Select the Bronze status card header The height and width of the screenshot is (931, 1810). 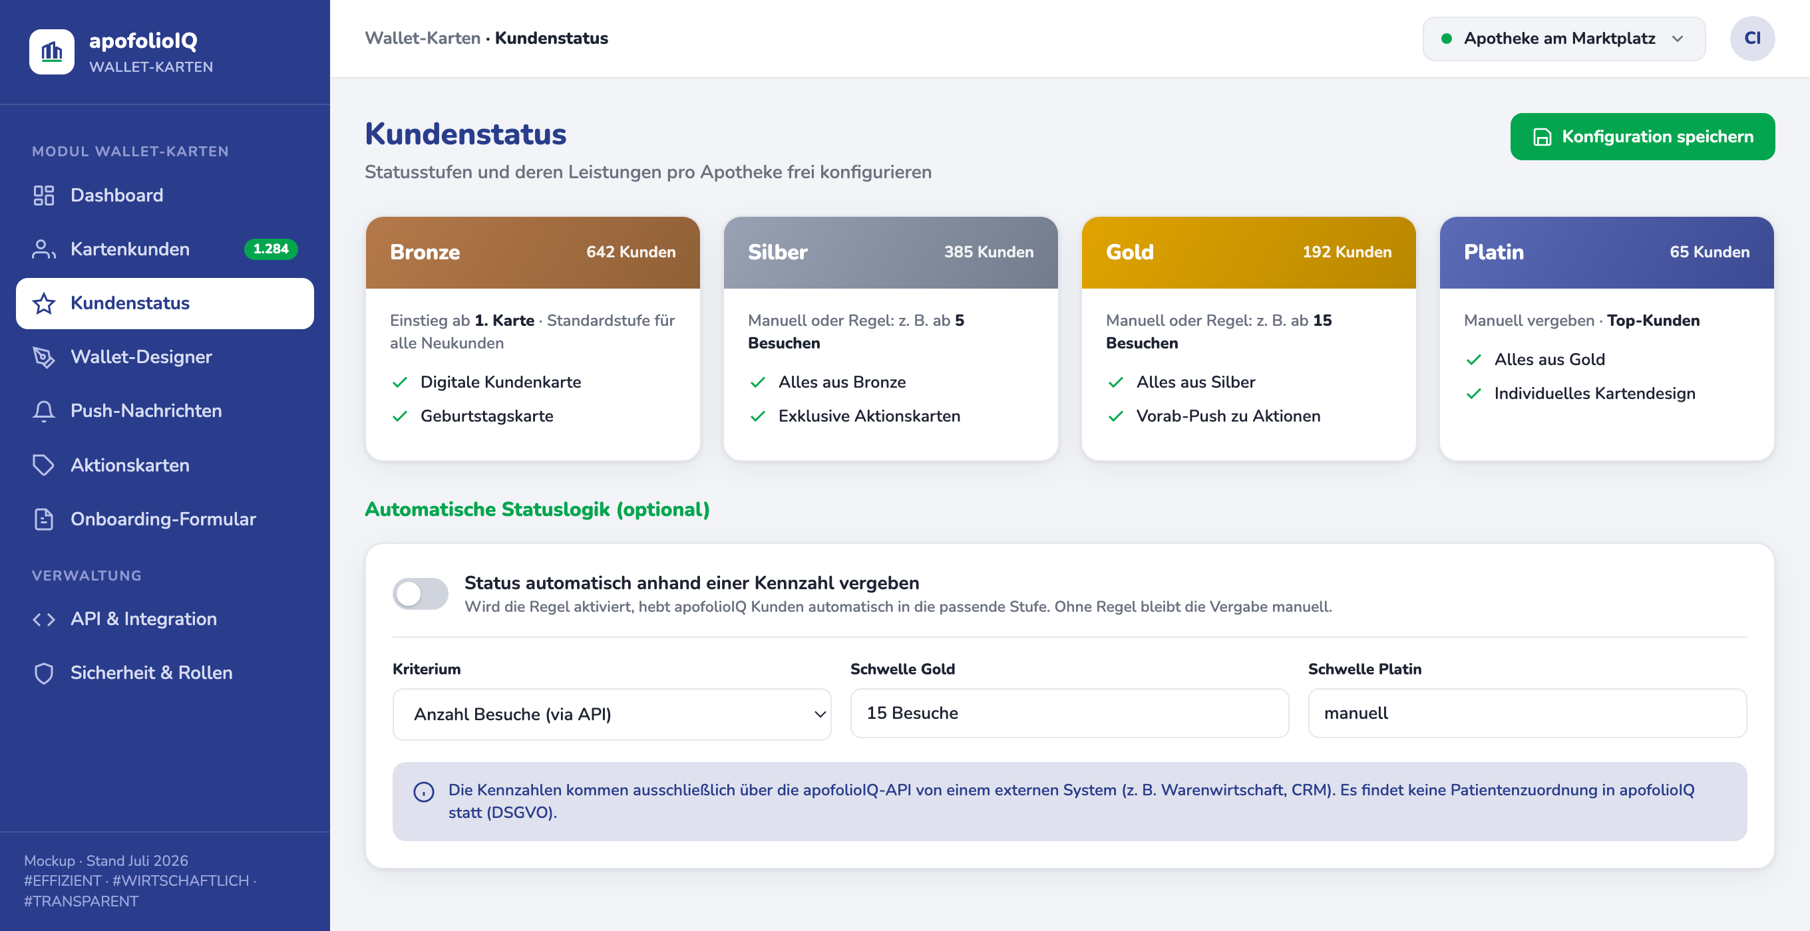[x=532, y=252]
